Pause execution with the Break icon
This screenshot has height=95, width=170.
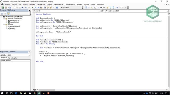tap(35, 8)
